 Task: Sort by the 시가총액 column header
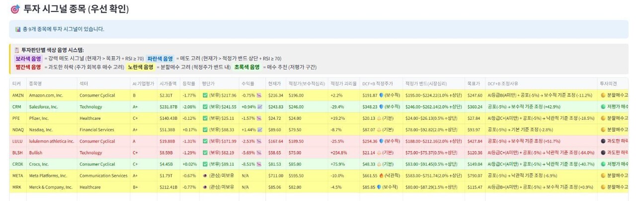pyautogui.click(x=168, y=83)
